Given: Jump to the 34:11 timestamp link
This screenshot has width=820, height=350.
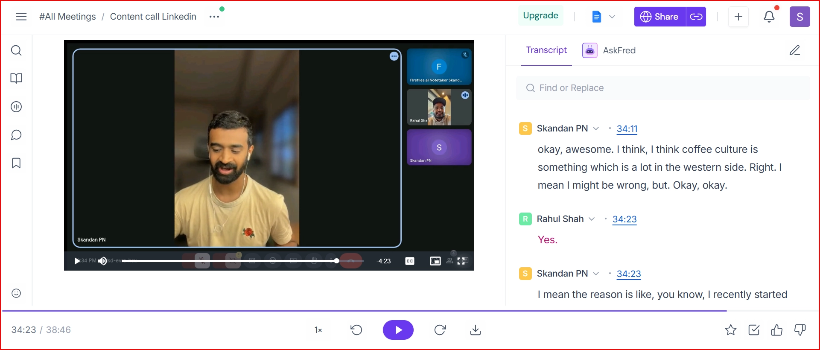Looking at the screenshot, I should (627, 128).
